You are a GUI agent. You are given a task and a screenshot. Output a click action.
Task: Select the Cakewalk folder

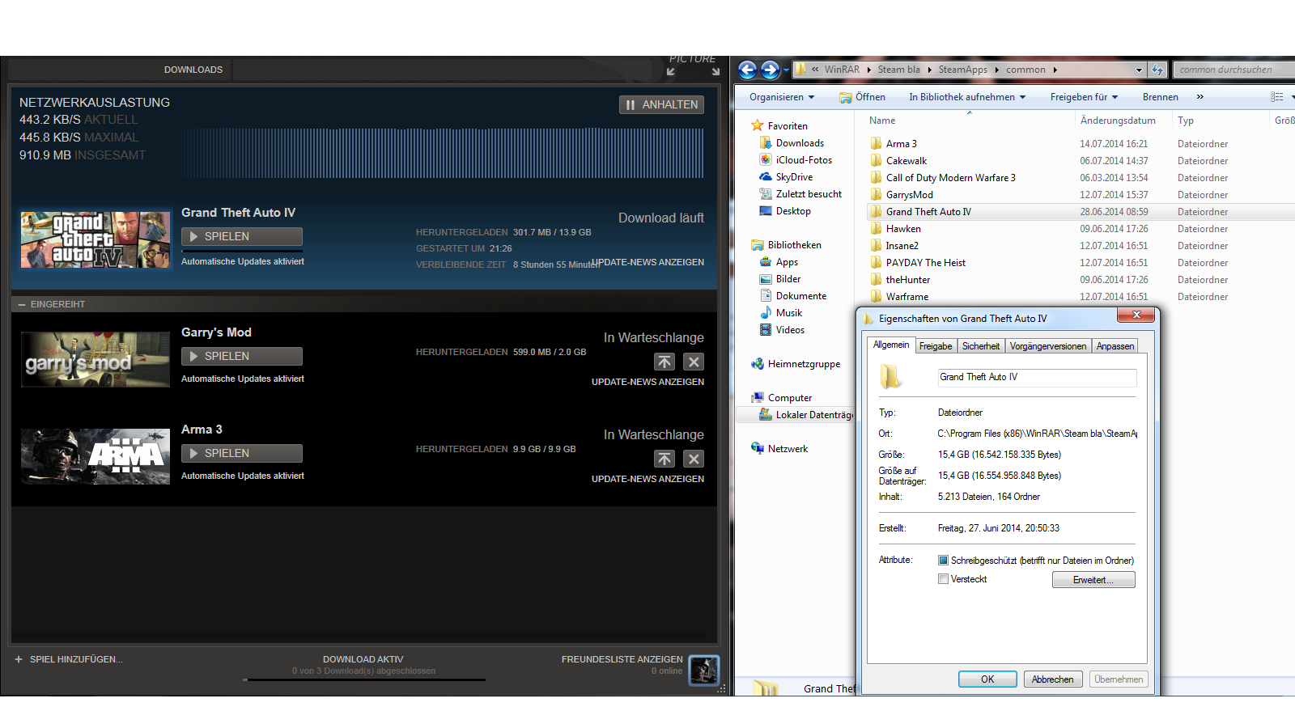pyautogui.click(x=906, y=161)
